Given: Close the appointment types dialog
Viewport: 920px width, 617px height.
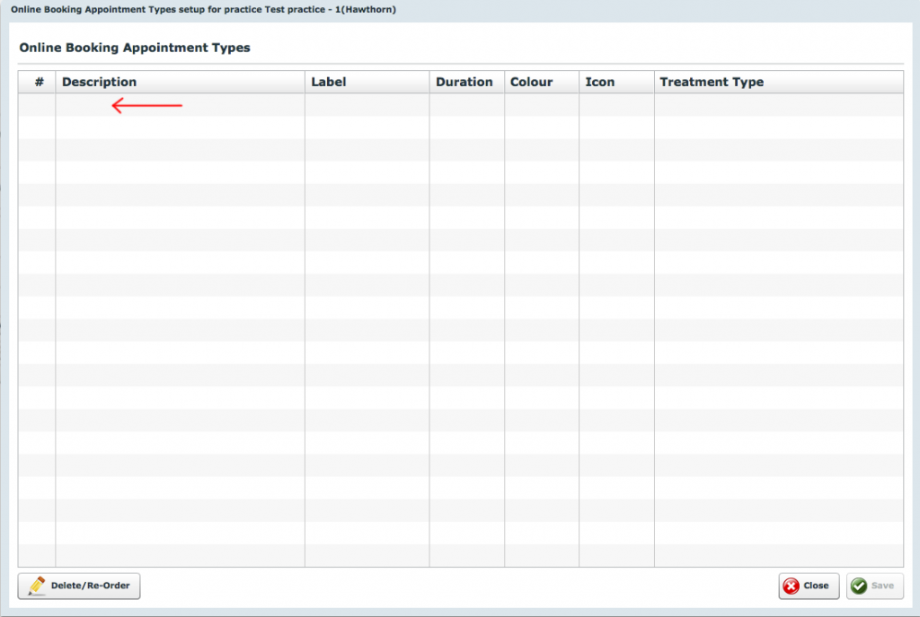Looking at the screenshot, I should [809, 586].
